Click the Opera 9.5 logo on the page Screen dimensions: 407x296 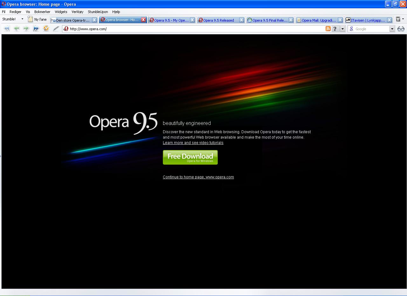(x=123, y=123)
